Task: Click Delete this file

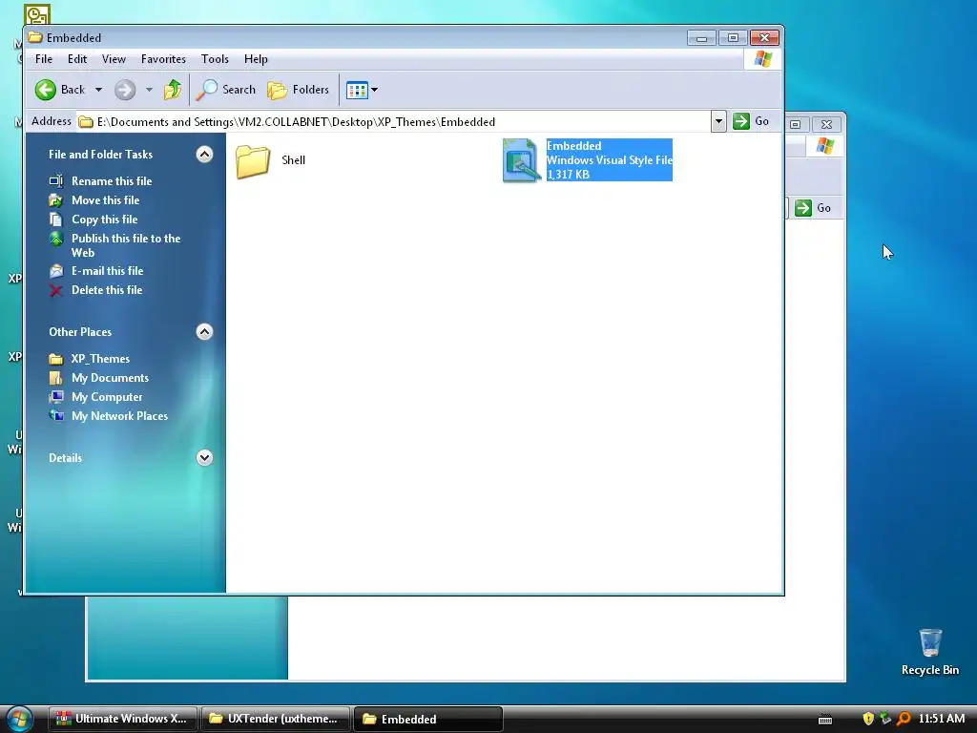Action: point(107,290)
